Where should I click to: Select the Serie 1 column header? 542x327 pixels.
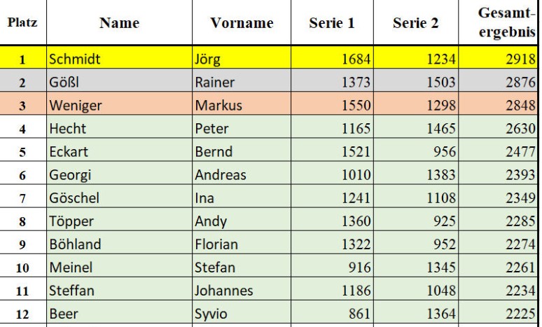(x=331, y=23)
